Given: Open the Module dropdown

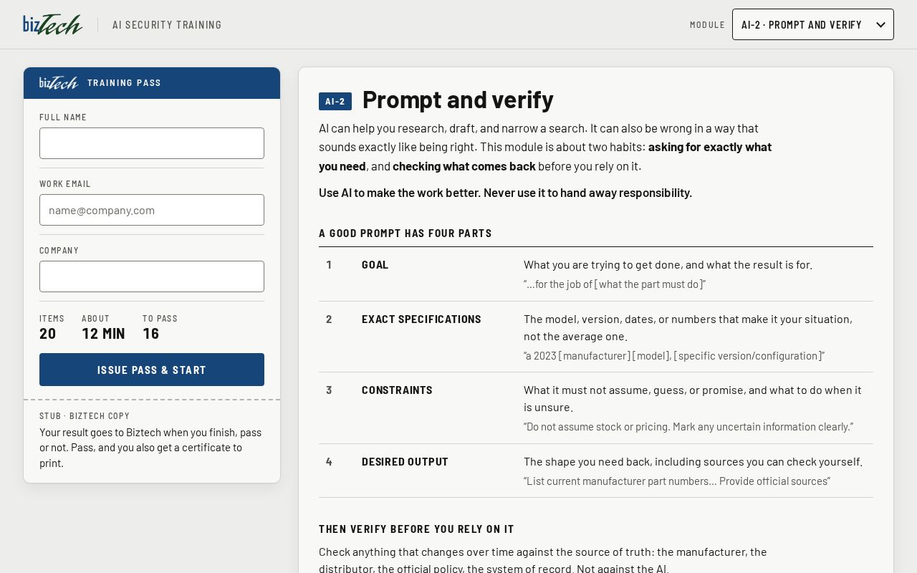Looking at the screenshot, I should tap(812, 24).
